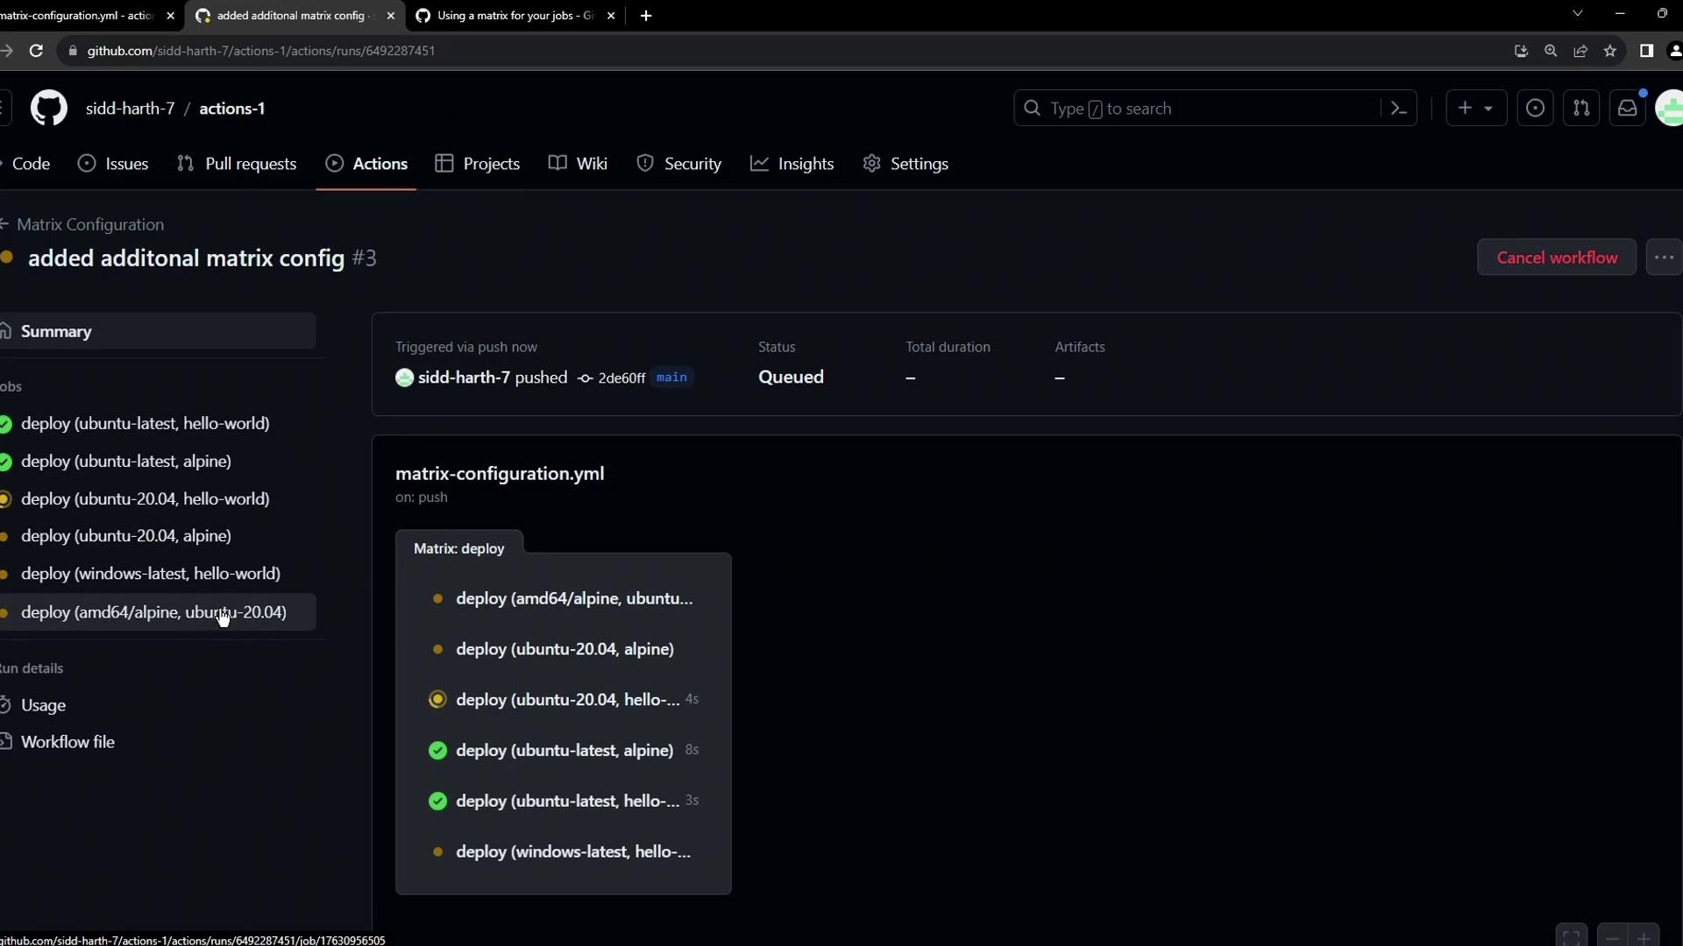
Task: Open the run options three-dot menu
Action: pyautogui.click(x=1664, y=258)
